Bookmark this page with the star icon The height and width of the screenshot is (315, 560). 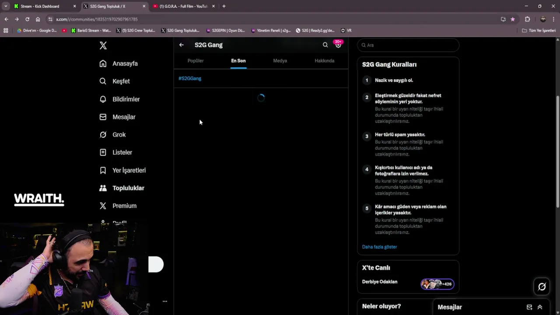pyautogui.click(x=513, y=19)
